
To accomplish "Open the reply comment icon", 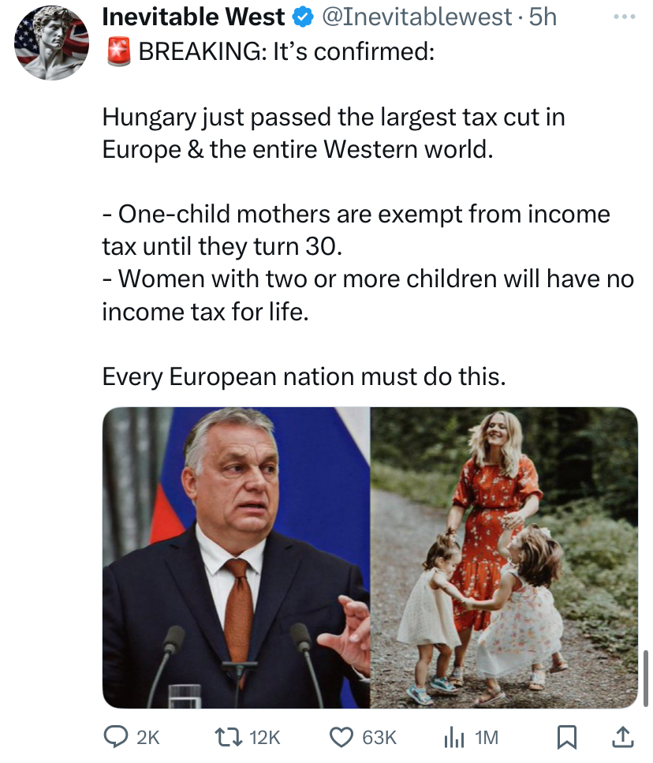I will tap(116, 736).
